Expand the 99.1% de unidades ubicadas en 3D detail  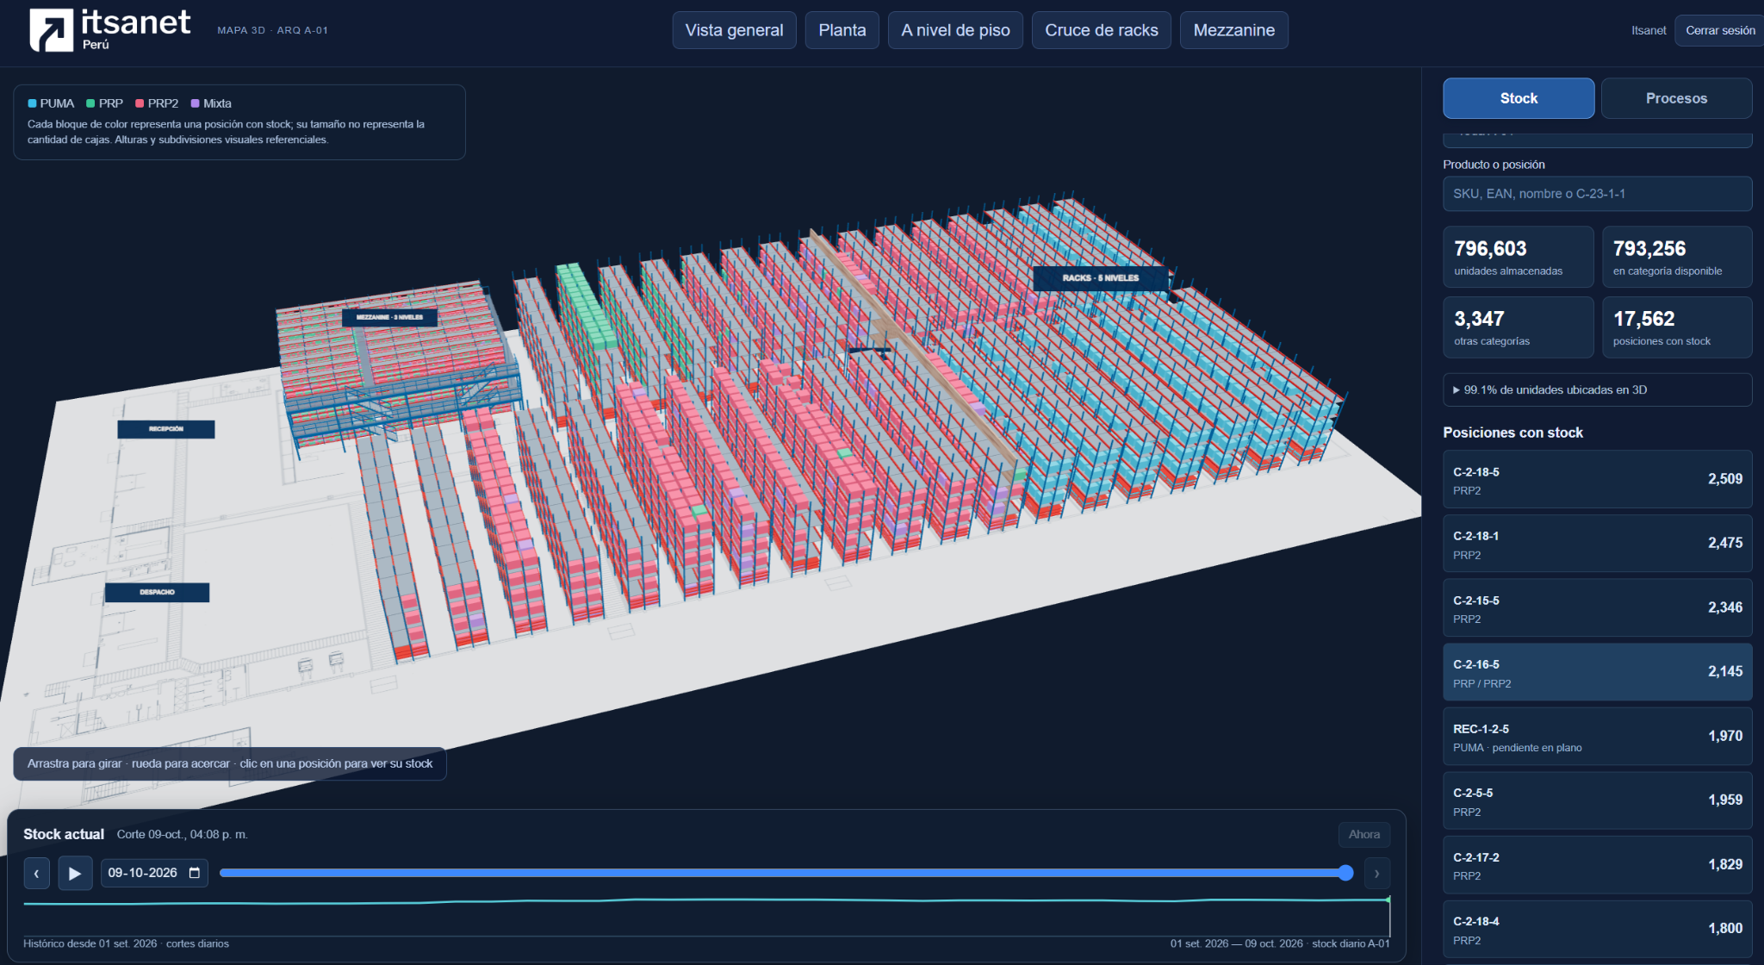(1597, 389)
